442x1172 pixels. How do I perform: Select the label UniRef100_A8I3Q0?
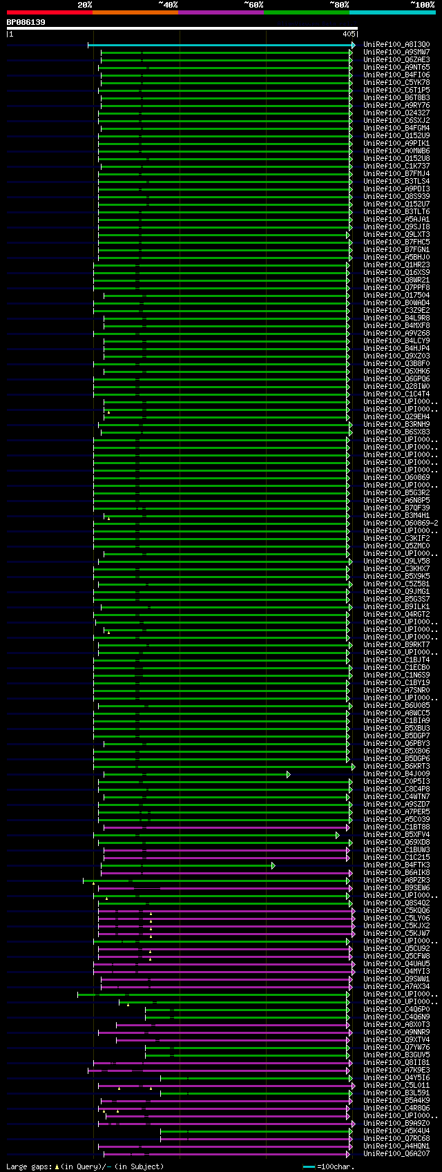point(396,45)
